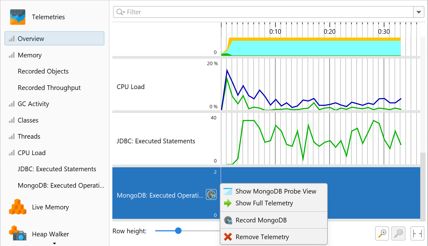Open GC Activity telemetry view

pyautogui.click(x=33, y=104)
